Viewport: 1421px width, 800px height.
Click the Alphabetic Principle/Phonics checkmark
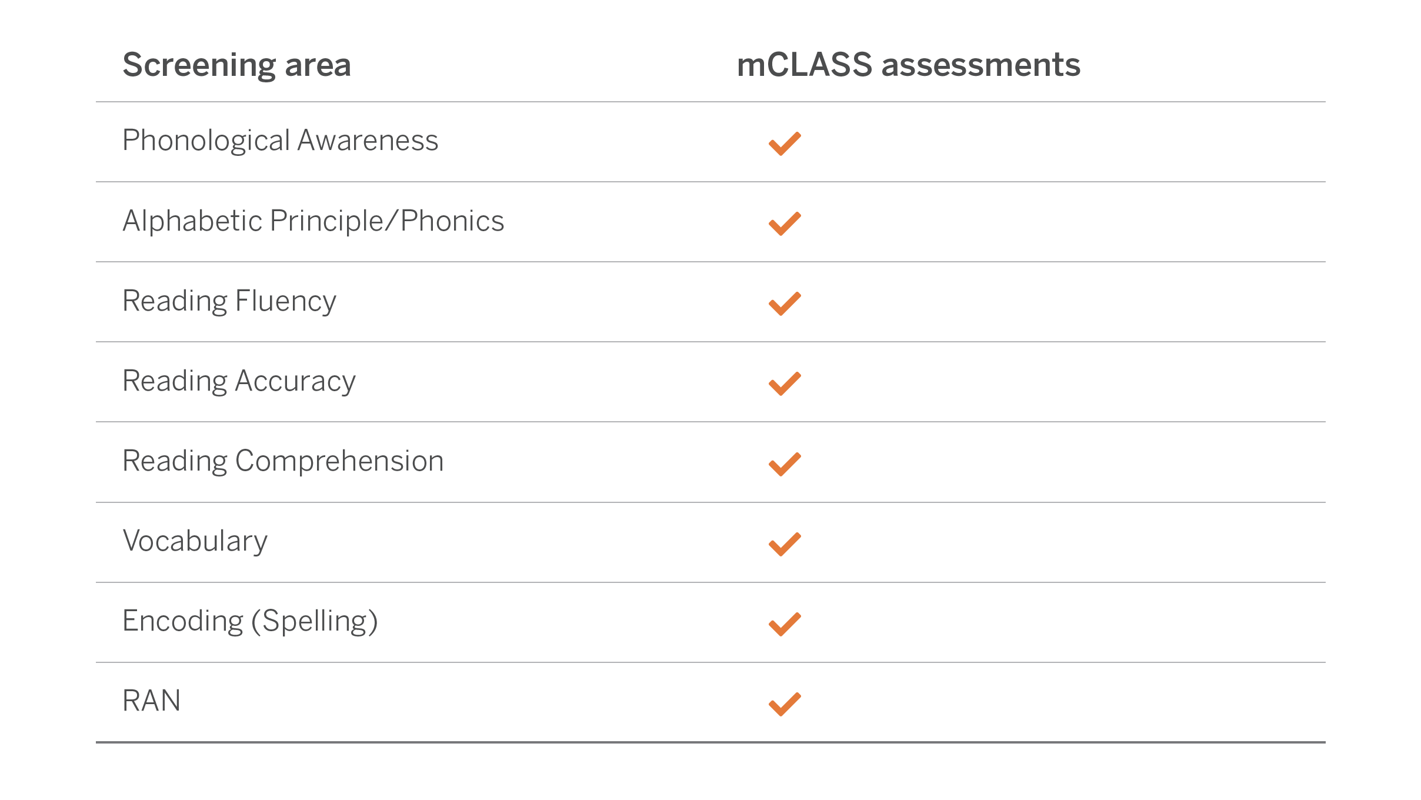point(785,224)
